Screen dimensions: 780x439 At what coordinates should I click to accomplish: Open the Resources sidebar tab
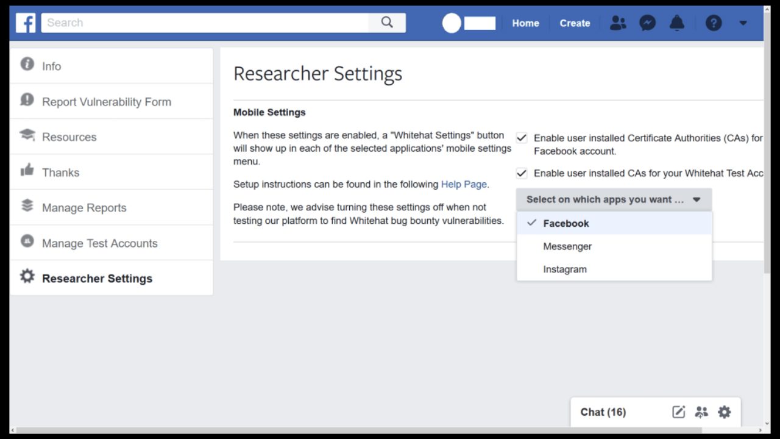112,137
